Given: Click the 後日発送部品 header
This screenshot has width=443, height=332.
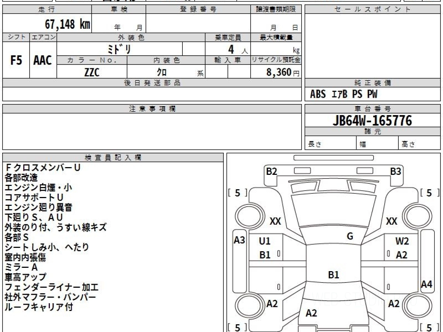Looking at the screenshot, I should [152, 83].
